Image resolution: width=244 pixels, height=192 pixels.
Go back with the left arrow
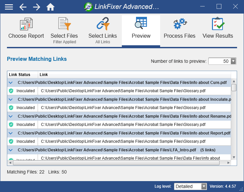click(23, 7)
